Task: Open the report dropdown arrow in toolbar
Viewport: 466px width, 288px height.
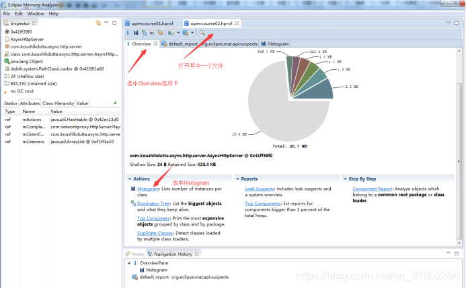Action: 178,33
